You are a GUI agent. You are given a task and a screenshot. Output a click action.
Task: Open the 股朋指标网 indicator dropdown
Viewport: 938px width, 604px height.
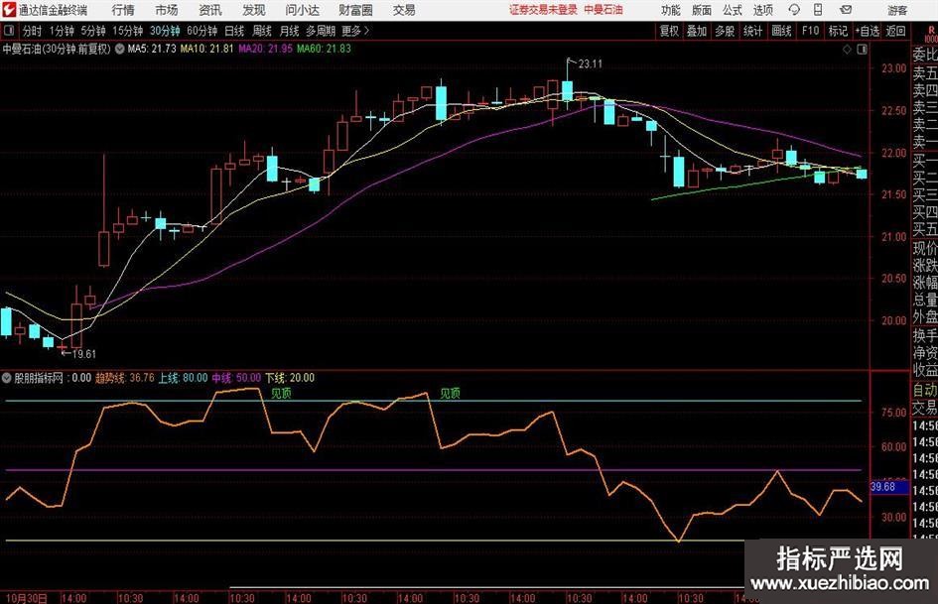pyautogui.click(x=7, y=378)
